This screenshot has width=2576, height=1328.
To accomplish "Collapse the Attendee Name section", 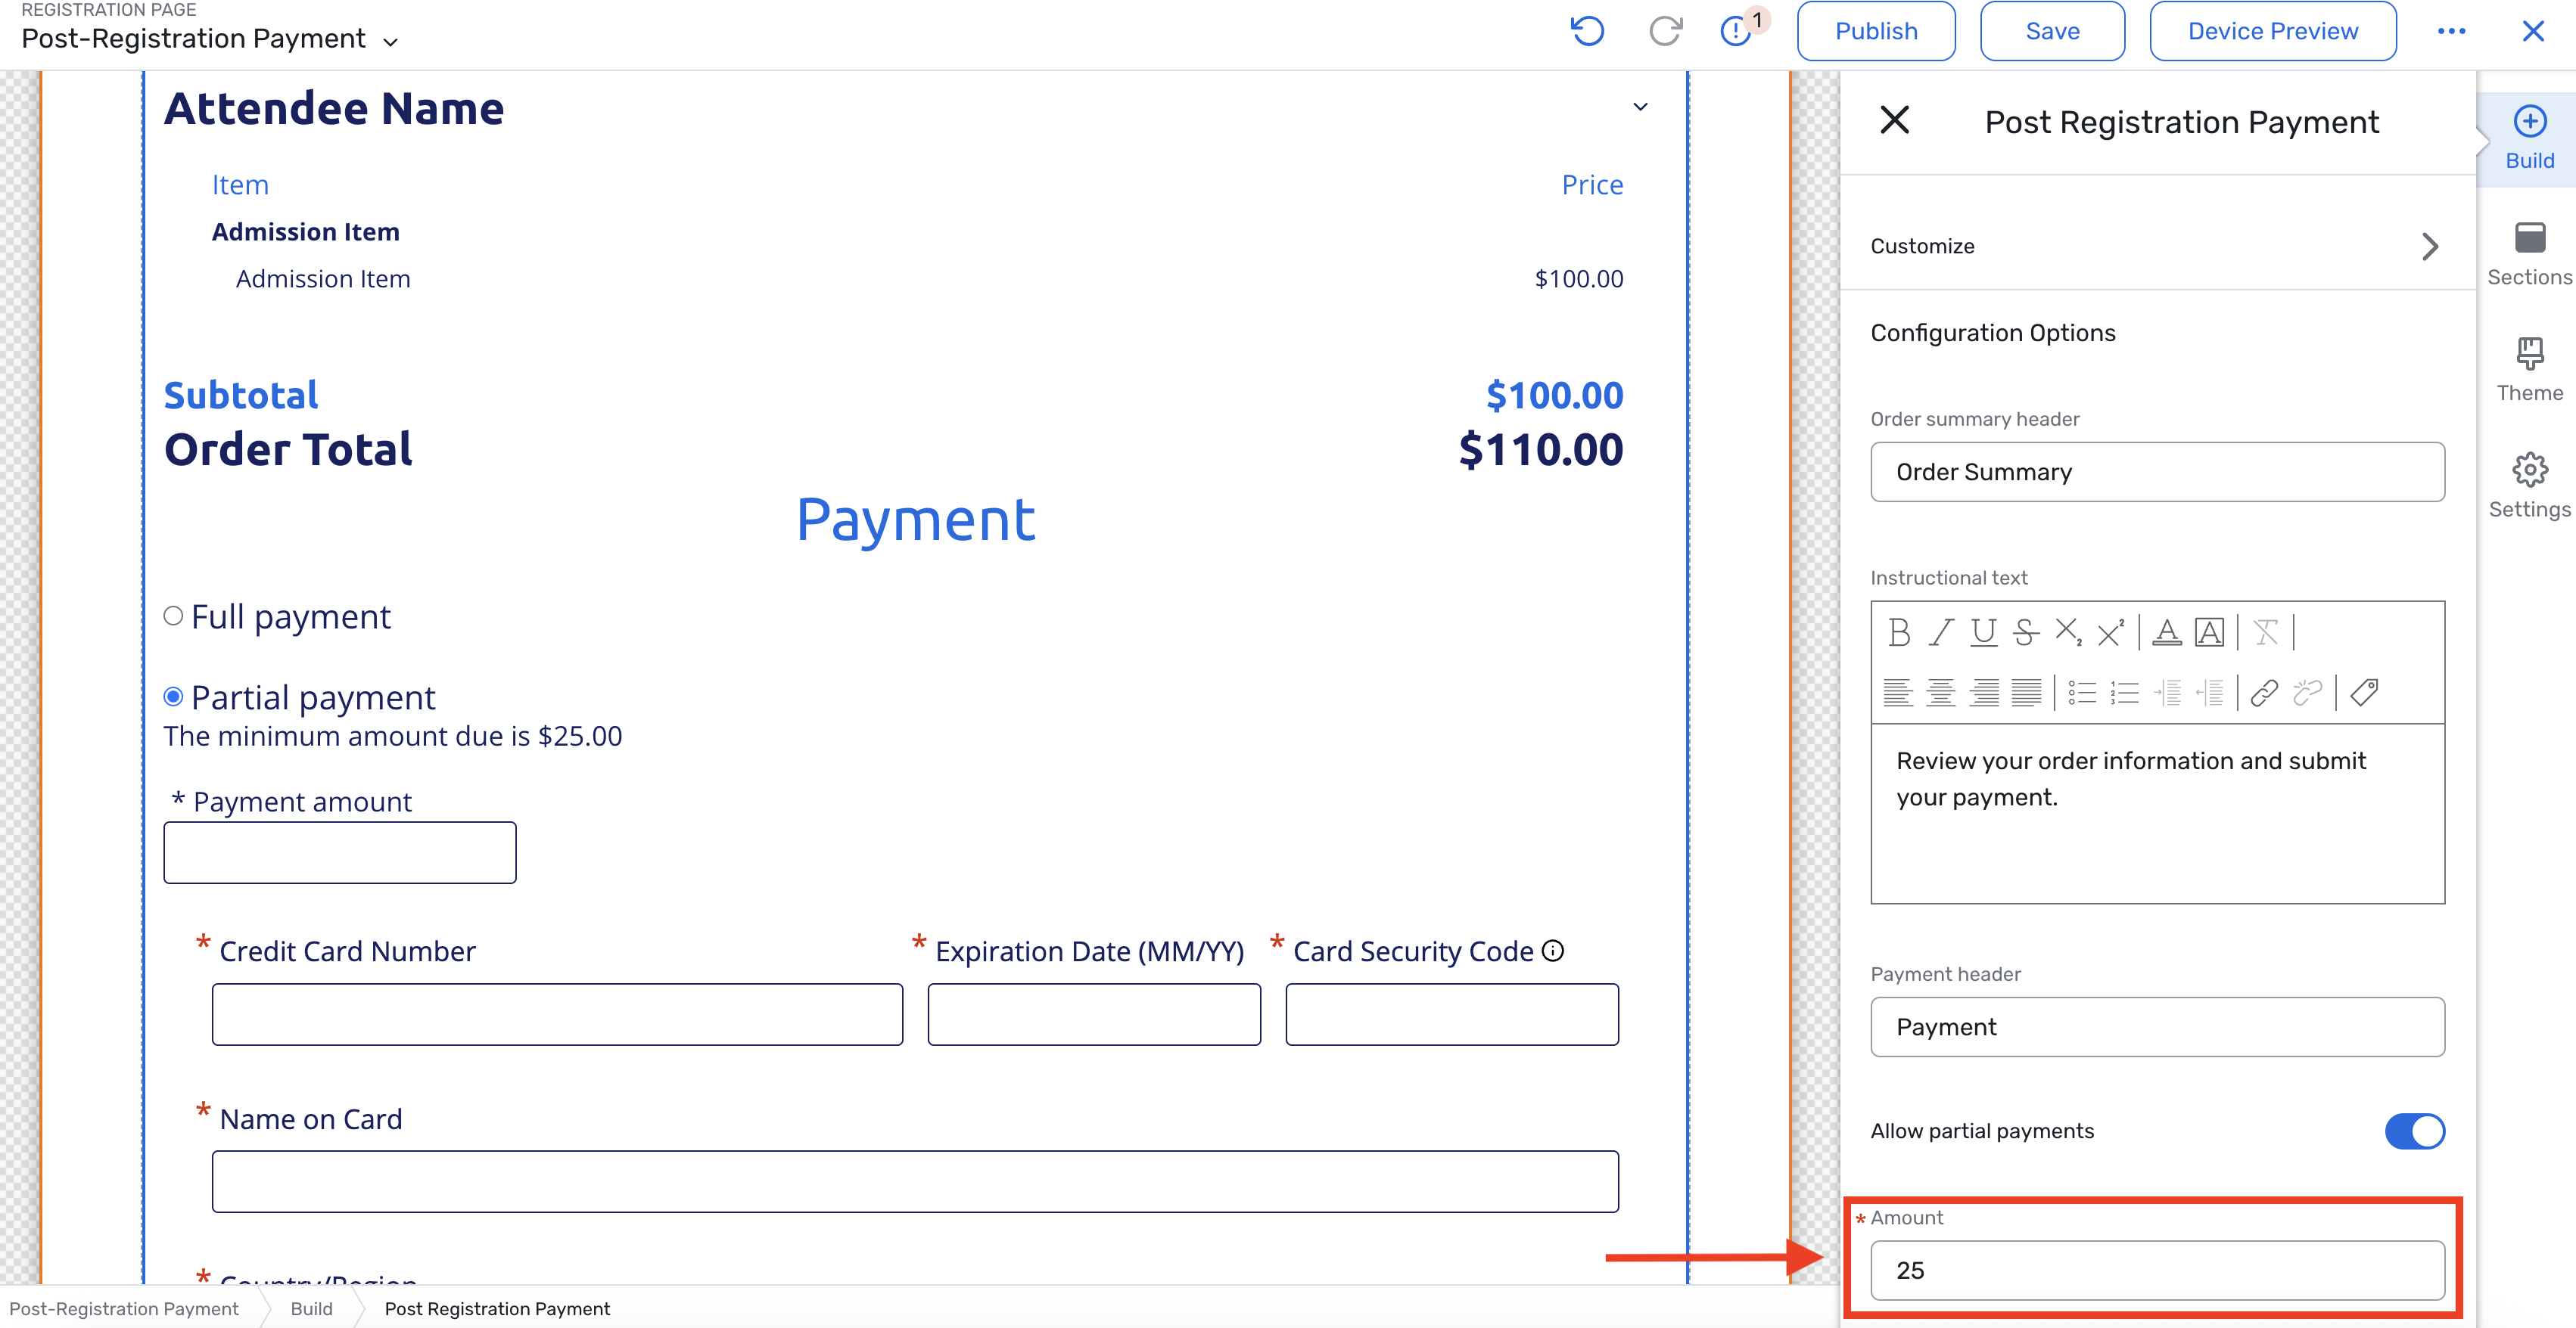I will click(1640, 107).
